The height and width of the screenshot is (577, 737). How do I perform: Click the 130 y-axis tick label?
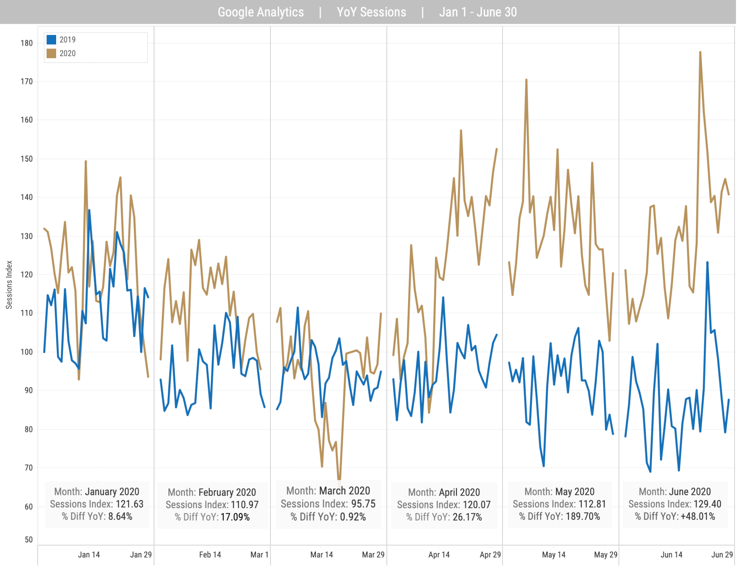click(x=27, y=236)
